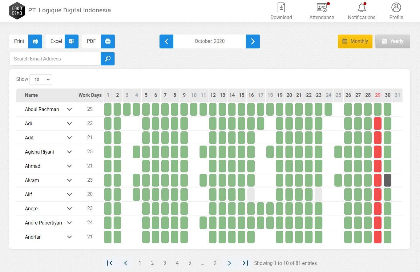The width and height of the screenshot is (420, 272).
Task: Click the email search magnifier button
Action: click(107, 59)
